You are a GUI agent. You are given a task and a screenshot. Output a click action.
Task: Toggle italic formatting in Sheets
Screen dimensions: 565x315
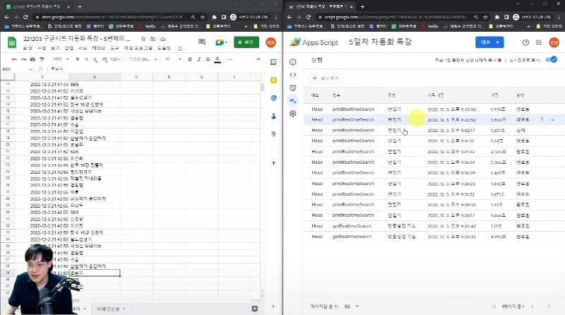point(199,59)
